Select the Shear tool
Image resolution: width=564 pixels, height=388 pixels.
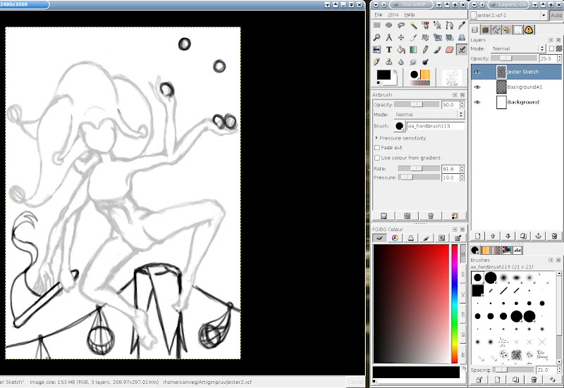point(450,37)
